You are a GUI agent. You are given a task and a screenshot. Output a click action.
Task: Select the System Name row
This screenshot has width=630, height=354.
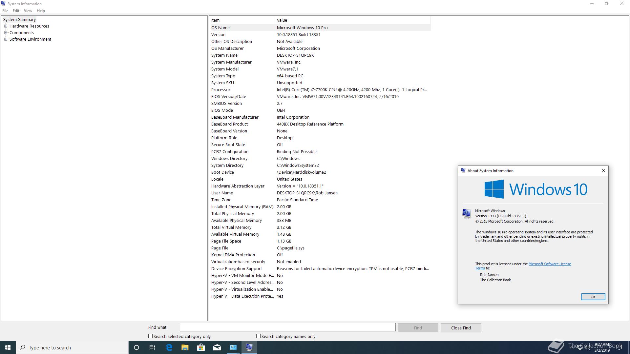click(320, 55)
